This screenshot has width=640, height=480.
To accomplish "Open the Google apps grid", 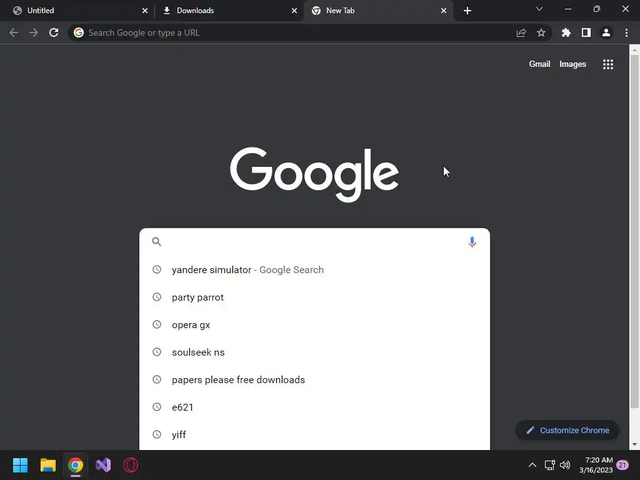I will coord(607,64).
